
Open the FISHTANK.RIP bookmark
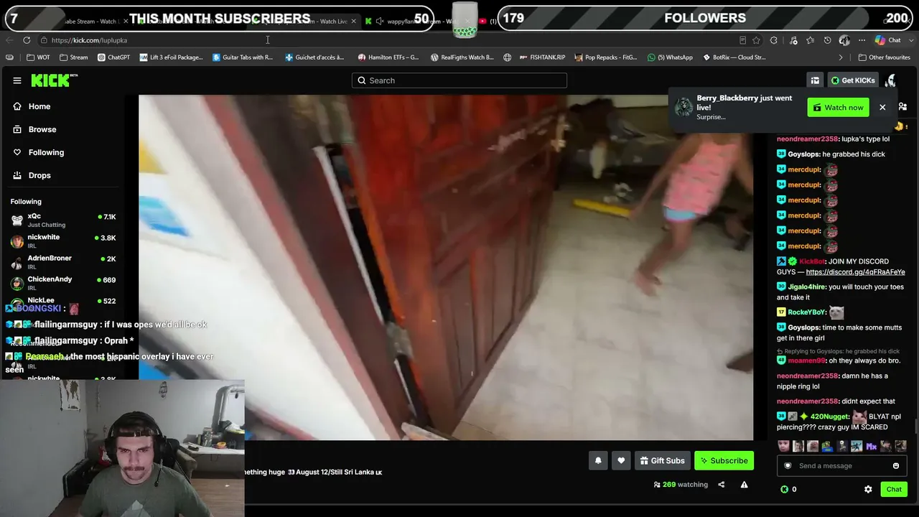(542, 57)
